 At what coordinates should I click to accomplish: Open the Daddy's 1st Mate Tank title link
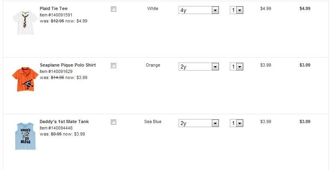(64, 121)
